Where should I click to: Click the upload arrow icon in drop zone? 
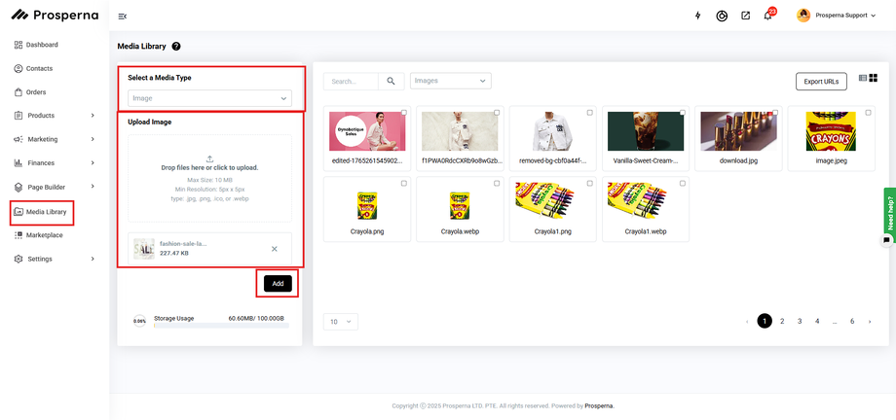[209, 158]
